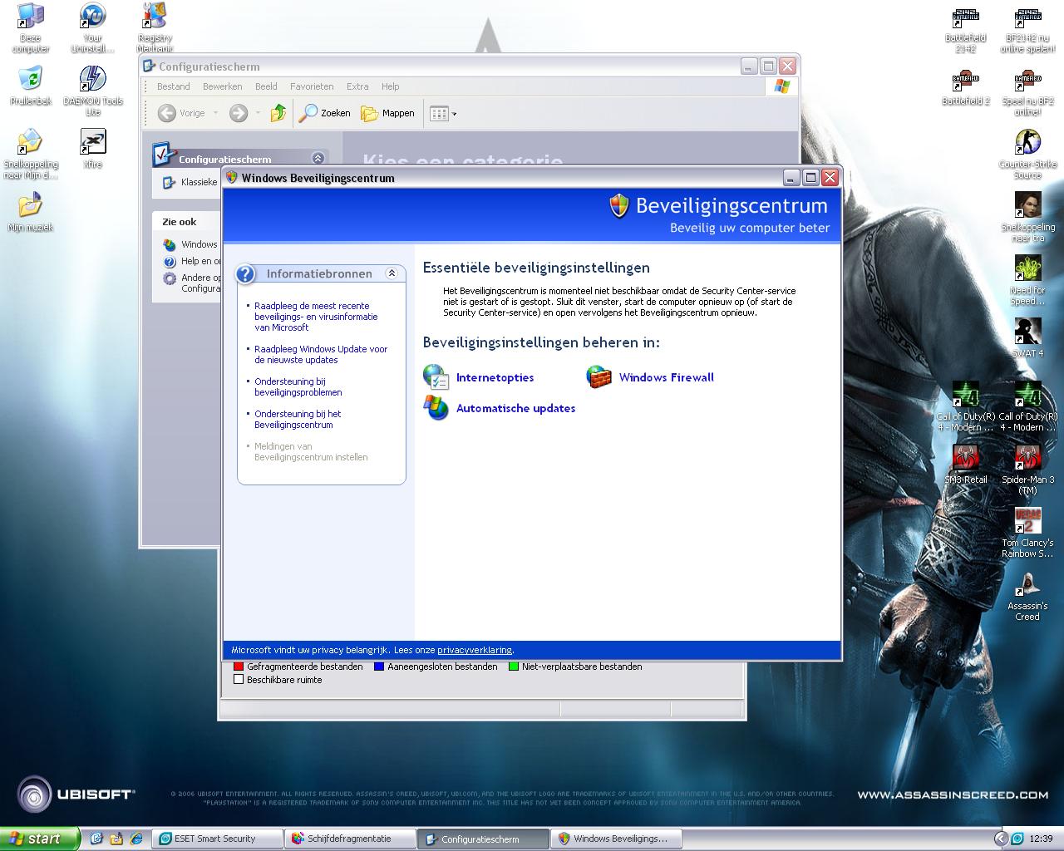Screen dimensions: 1064x851
Task: Click the Windows item under Zie ook
Action: [x=191, y=244]
